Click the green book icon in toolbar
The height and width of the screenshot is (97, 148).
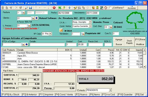tap(97, 8)
